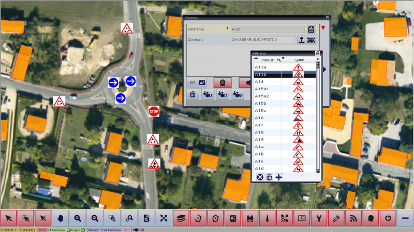414x232 pixels.
Task: Click the webcam capture button
Action: pos(223,82)
